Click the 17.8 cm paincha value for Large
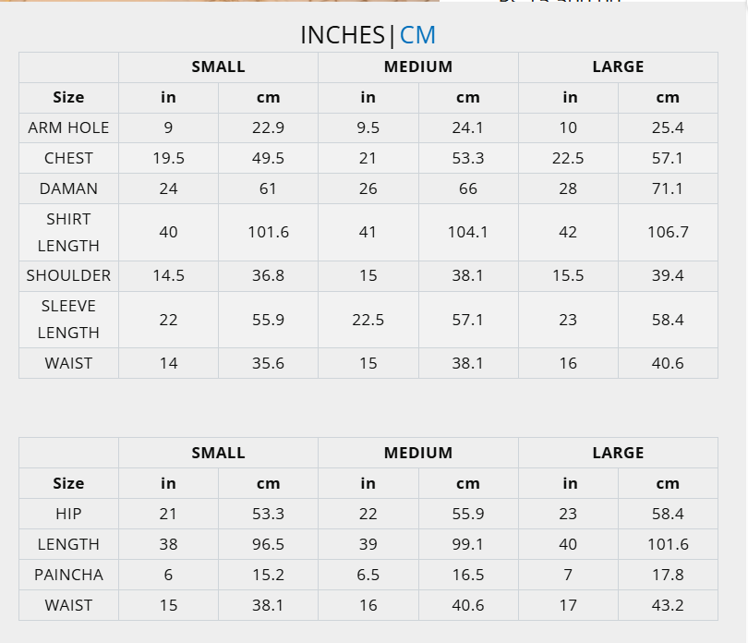Image resolution: width=748 pixels, height=643 pixels. (x=668, y=575)
